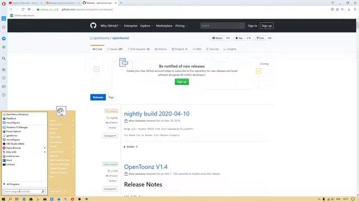Fork the opentoonz repository

coord(260,38)
